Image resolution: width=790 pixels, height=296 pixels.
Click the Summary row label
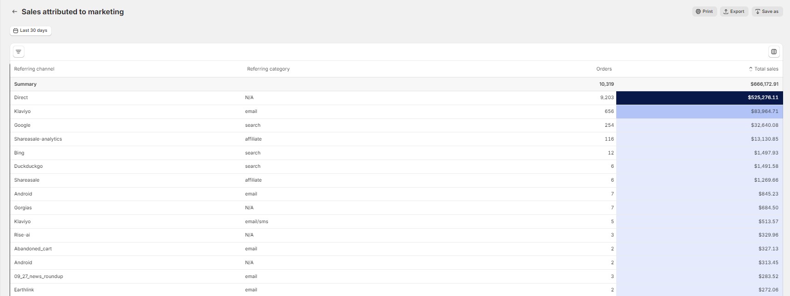click(25, 84)
